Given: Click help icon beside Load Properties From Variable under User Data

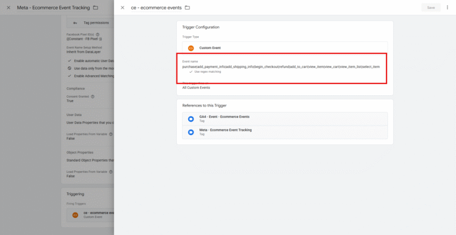Looking at the screenshot, I should [x=111, y=134].
